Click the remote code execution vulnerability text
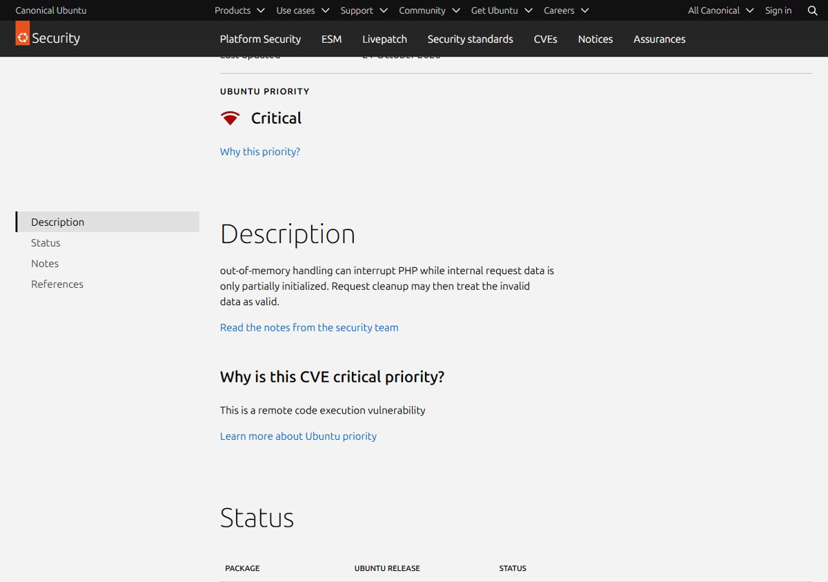 click(323, 410)
